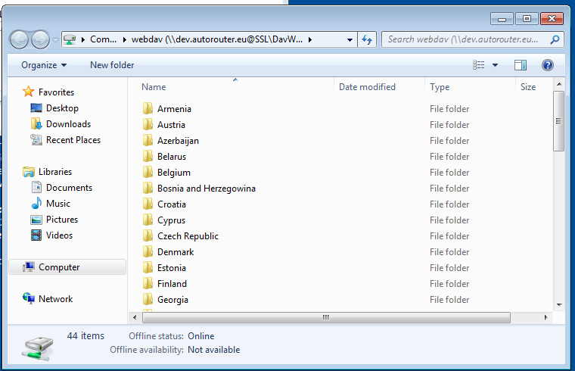Image resolution: width=575 pixels, height=371 pixels.
Task: Select the Denmark folder icon
Action: click(x=148, y=251)
